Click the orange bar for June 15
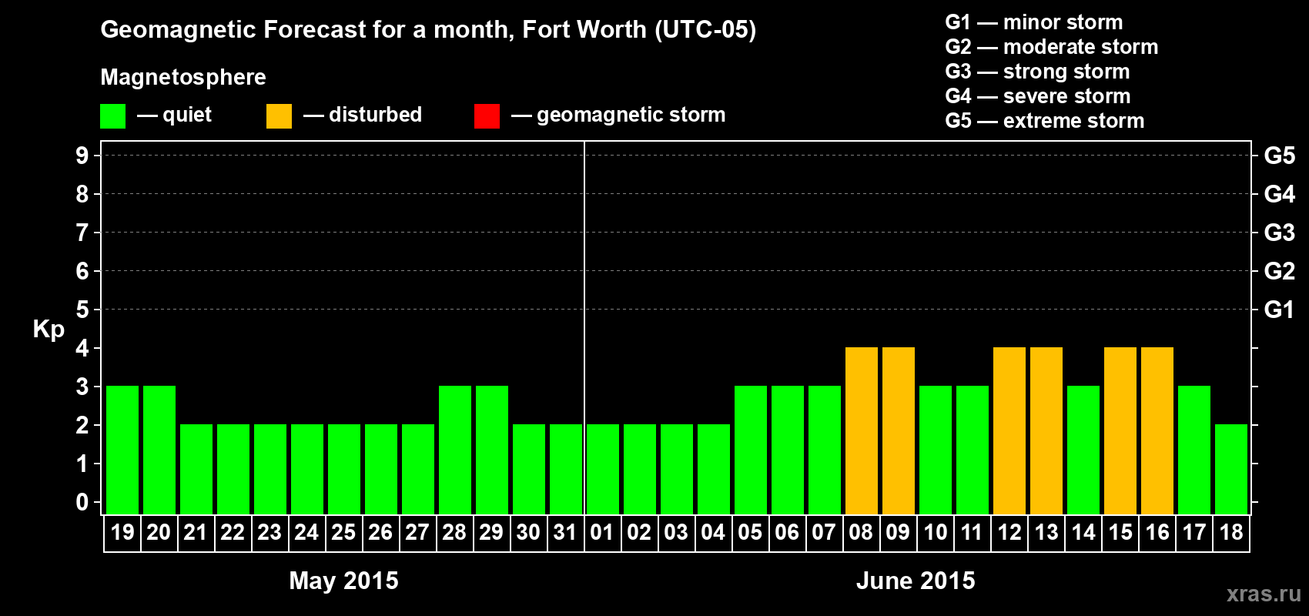 click(1120, 431)
